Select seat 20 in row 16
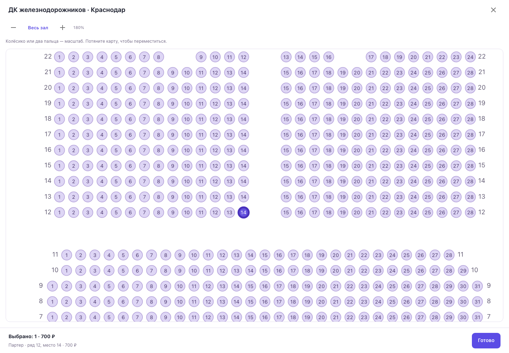 coord(357,150)
